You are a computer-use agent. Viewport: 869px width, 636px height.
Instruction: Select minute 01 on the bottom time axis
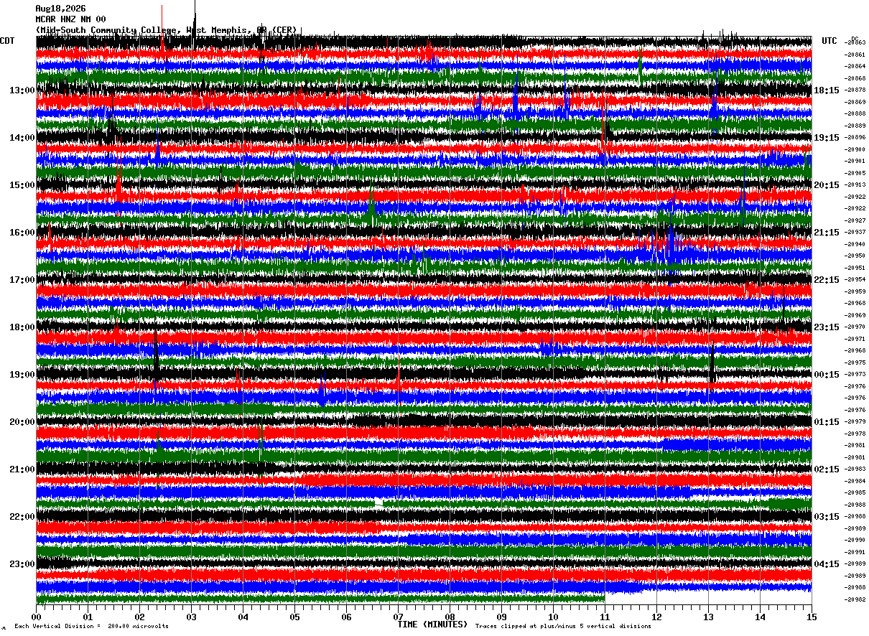(x=88, y=617)
